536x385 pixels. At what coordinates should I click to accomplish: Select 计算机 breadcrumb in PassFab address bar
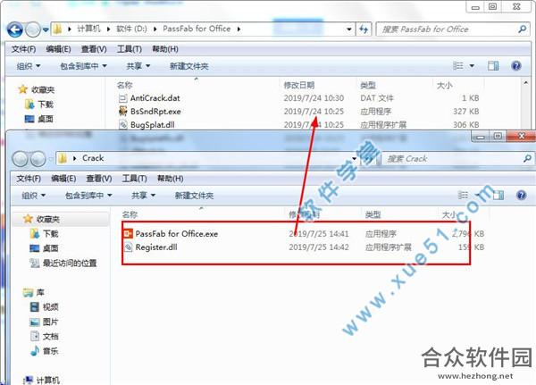(x=88, y=29)
